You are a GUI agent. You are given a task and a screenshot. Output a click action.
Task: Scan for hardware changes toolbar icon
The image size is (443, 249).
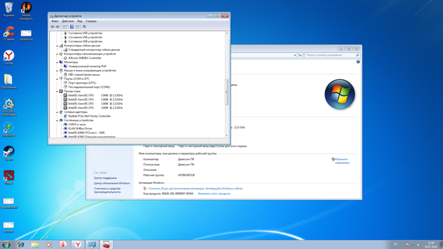pos(84,27)
